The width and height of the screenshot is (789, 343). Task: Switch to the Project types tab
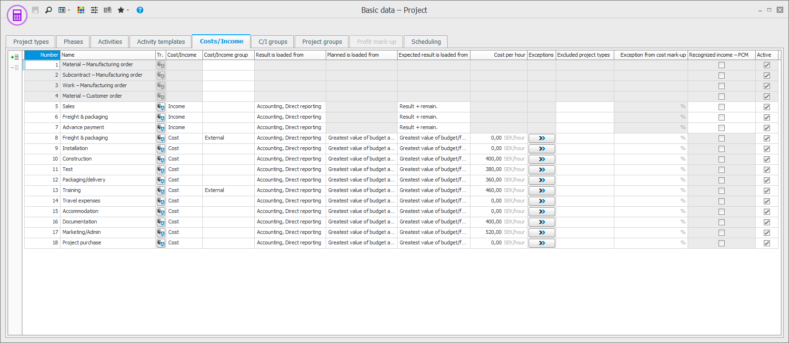pyautogui.click(x=31, y=42)
